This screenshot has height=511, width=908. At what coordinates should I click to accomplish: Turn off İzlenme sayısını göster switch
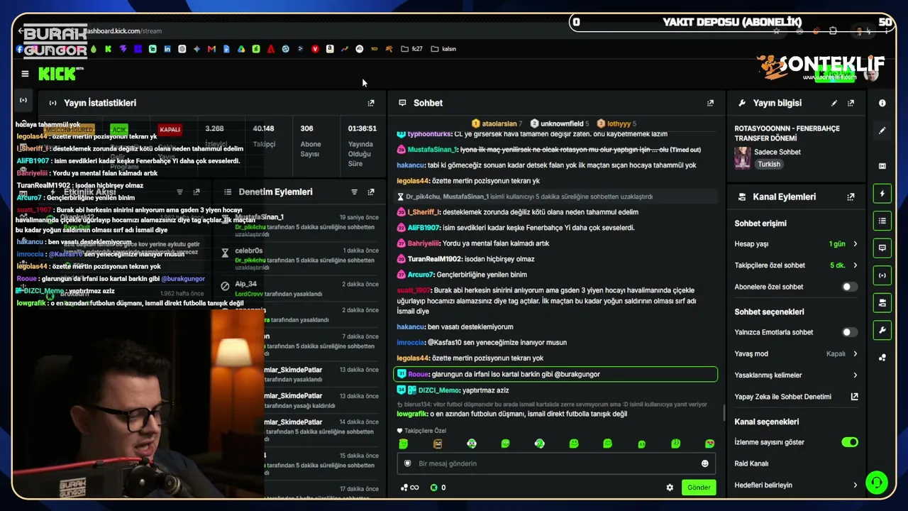tap(849, 442)
